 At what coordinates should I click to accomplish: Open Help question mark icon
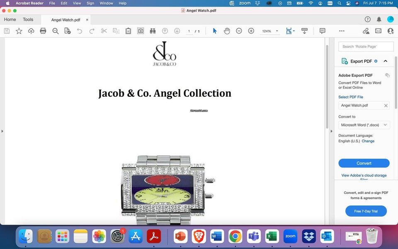pos(368,20)
